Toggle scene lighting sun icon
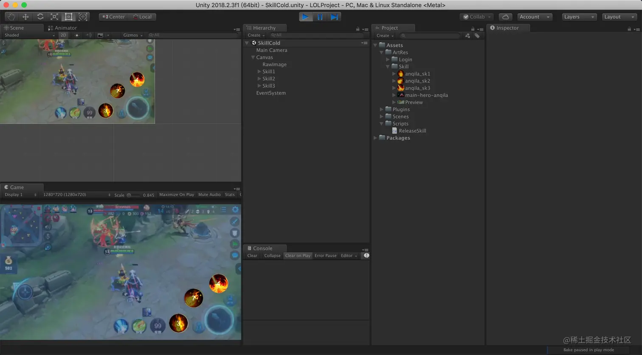Screen dimensions: 642x355 pos(77,35)
